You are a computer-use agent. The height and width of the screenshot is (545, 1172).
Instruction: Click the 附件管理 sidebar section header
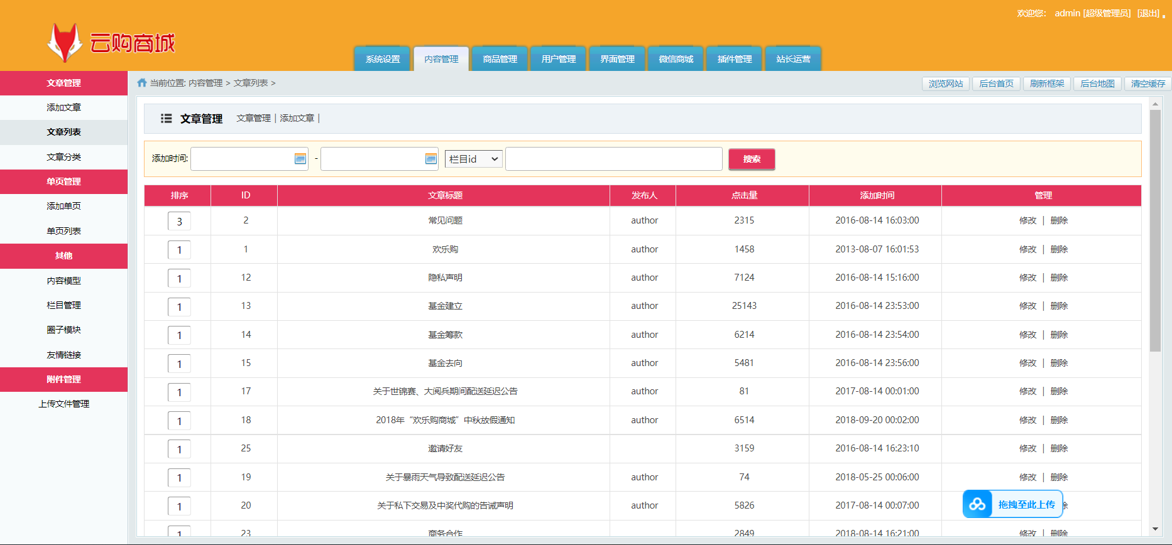pyautogui.click(x=63, y=379)
